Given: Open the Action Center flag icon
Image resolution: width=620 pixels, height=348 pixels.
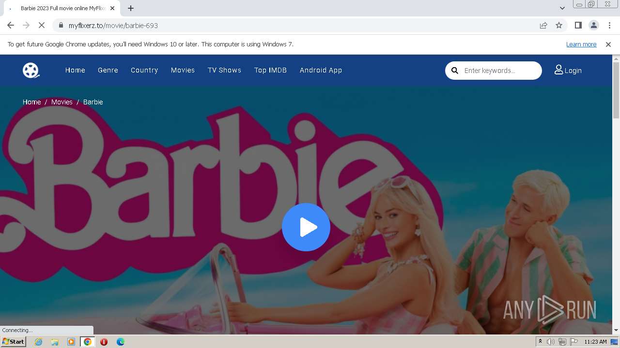Looking at the screenshot, I should pyautogui.click(x=574, y=342).
